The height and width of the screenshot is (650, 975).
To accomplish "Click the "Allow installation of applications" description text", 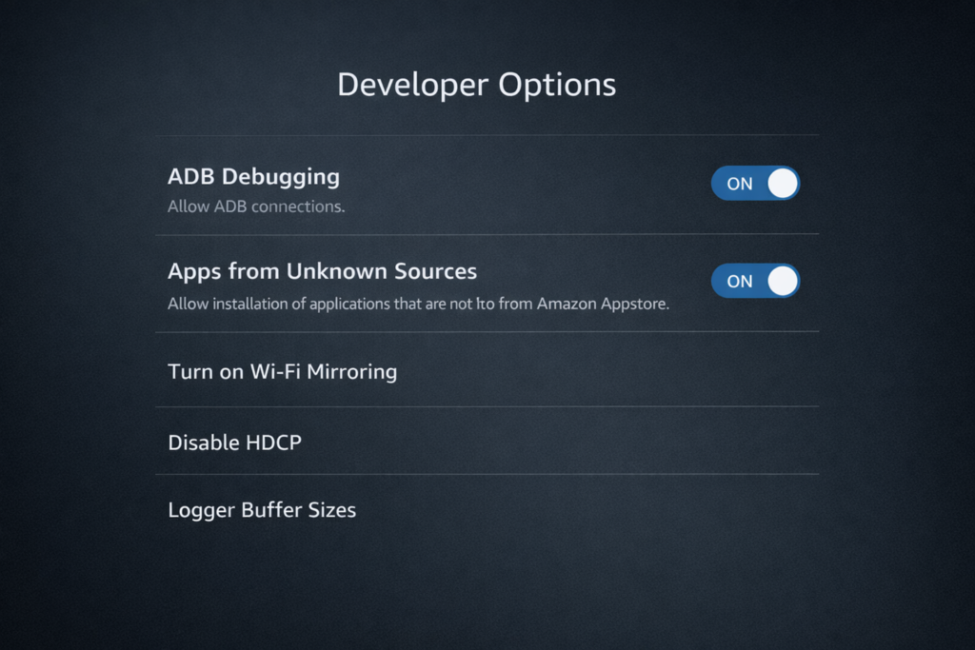I will 419,305.
